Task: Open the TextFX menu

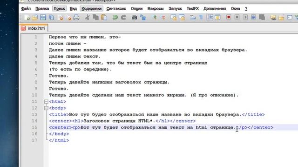Action: [192, 9]
